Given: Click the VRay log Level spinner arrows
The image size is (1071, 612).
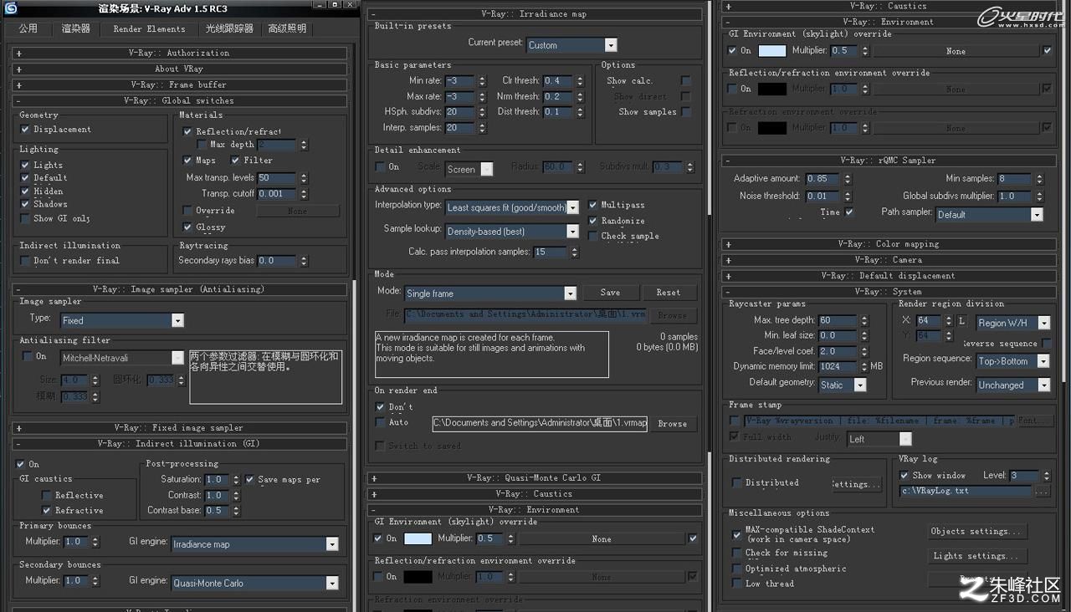Looking at the screenshot, I should pyautogui.click(x=1046, y=476).
